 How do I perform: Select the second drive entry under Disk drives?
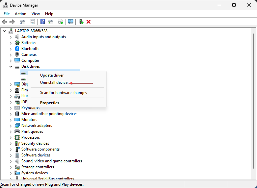tap(24, 79)
